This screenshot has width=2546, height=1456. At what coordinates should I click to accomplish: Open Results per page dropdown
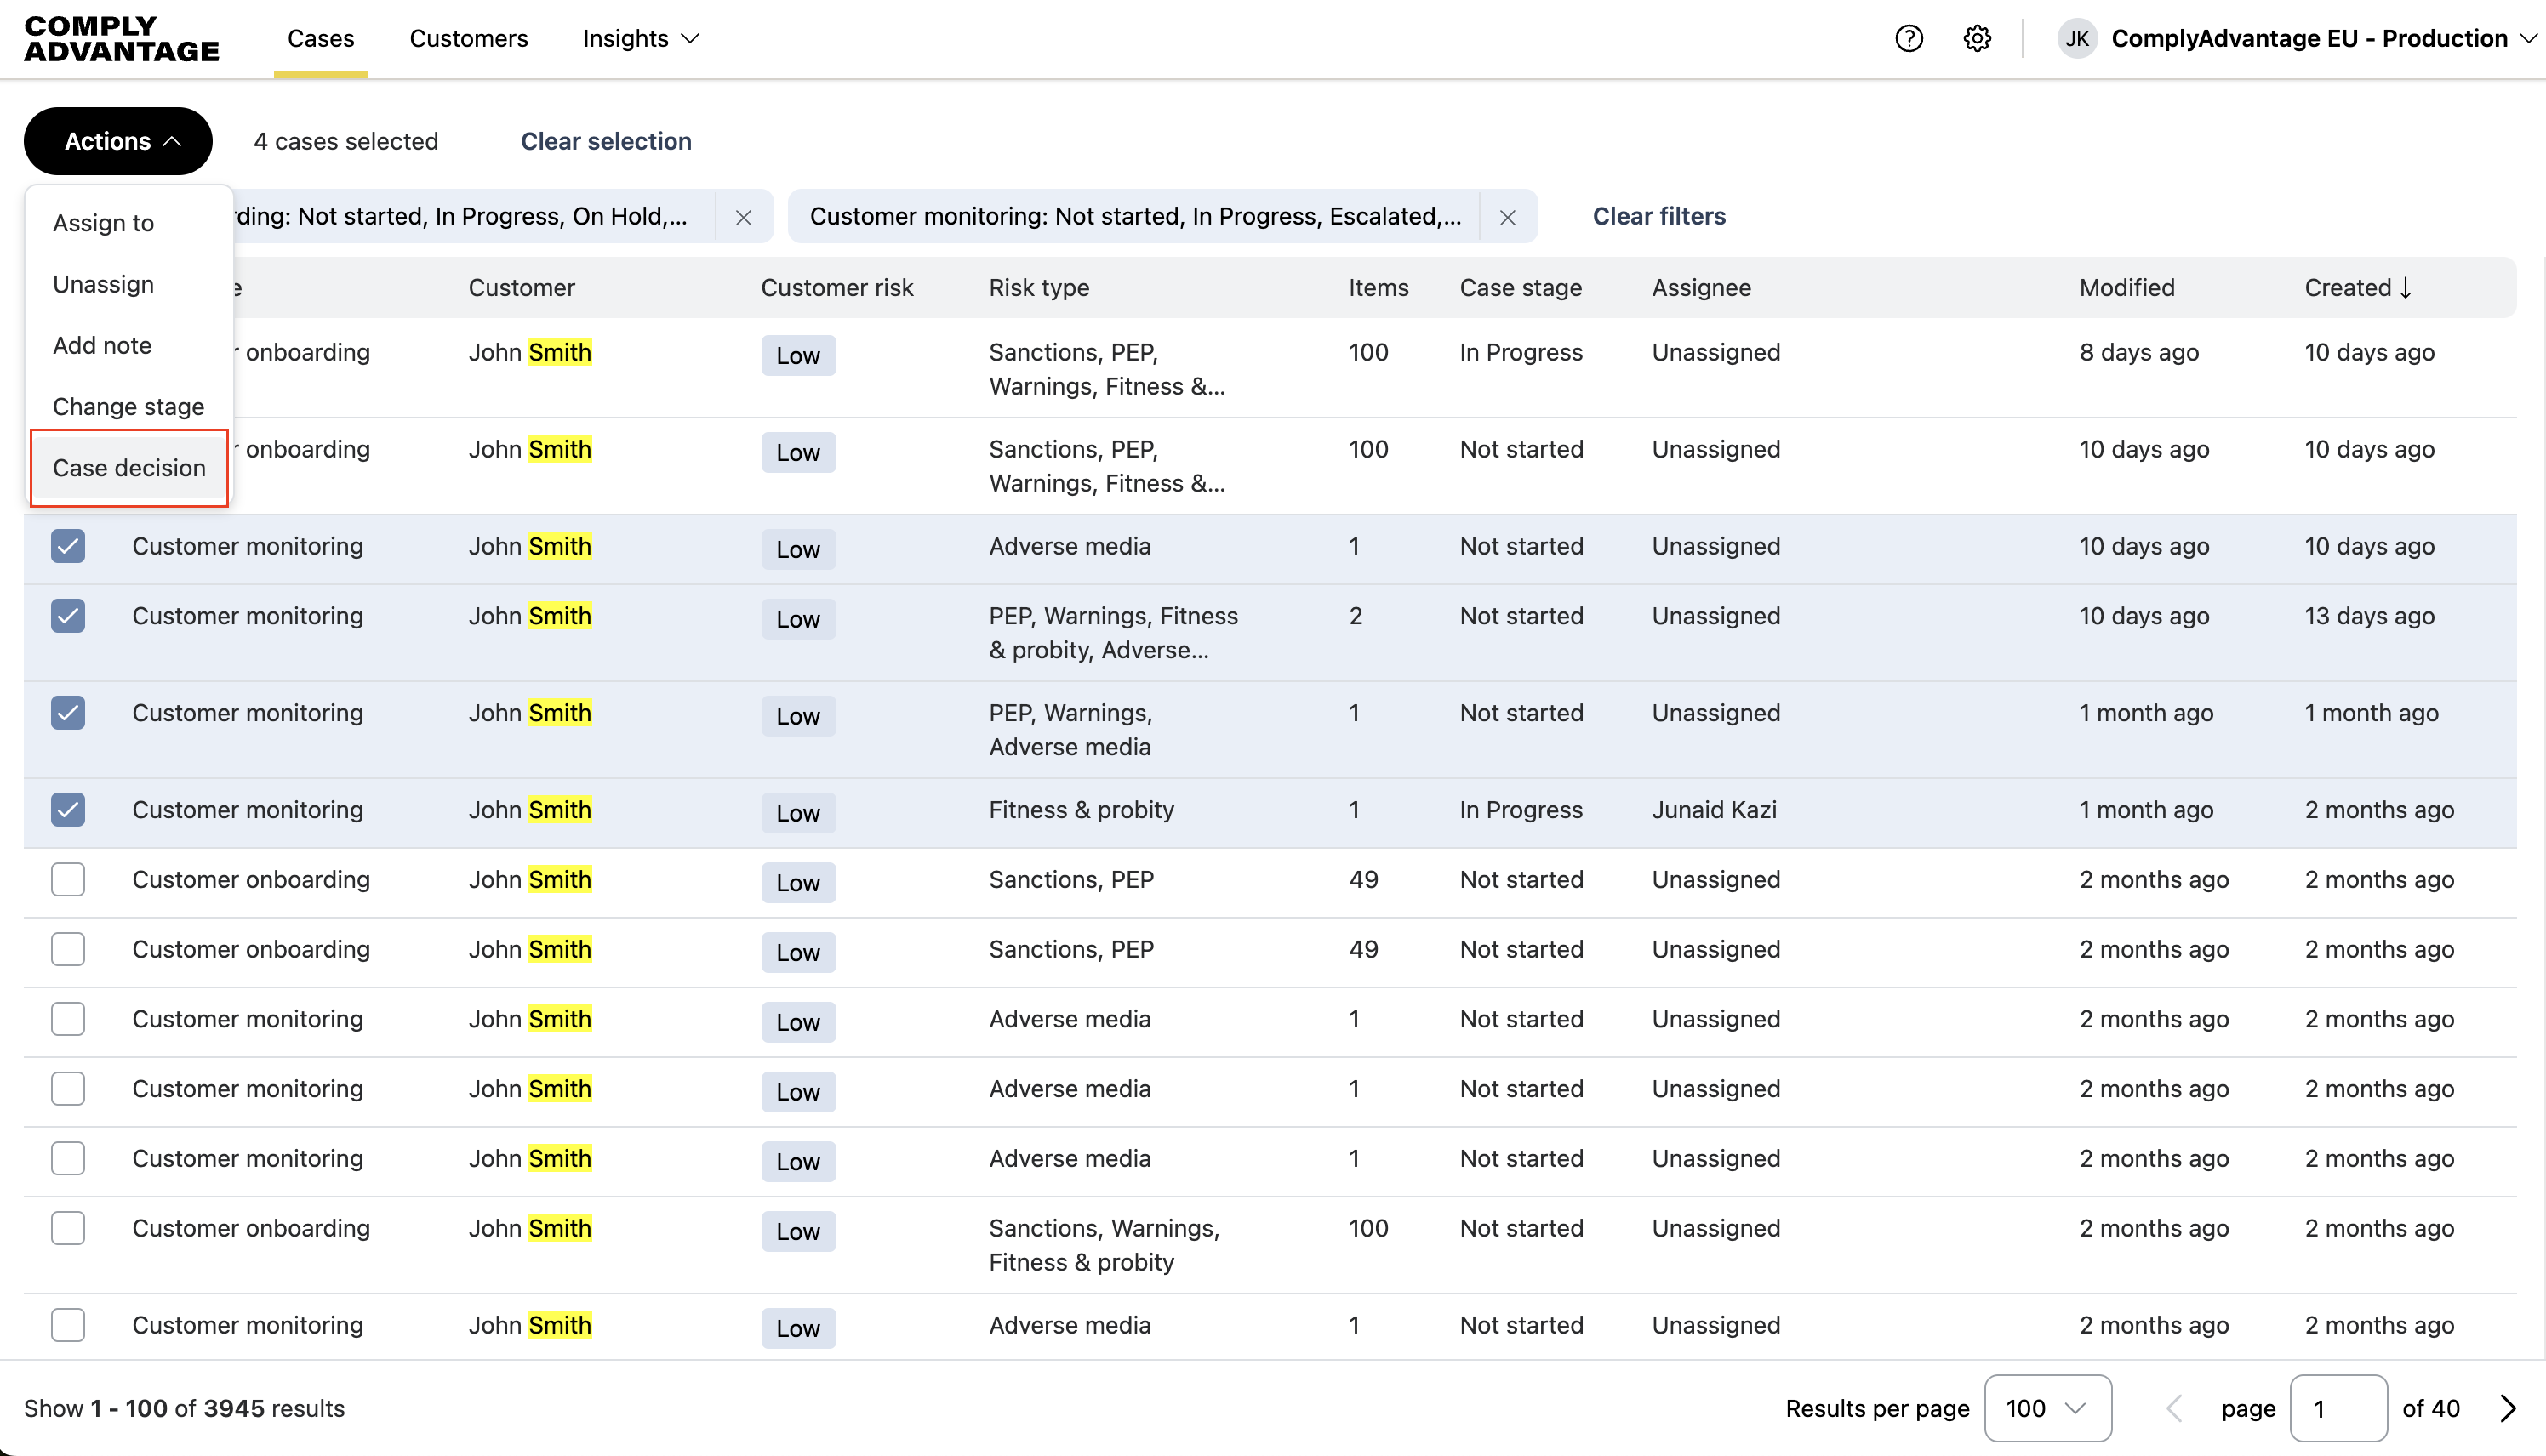pos(2047,1408)
